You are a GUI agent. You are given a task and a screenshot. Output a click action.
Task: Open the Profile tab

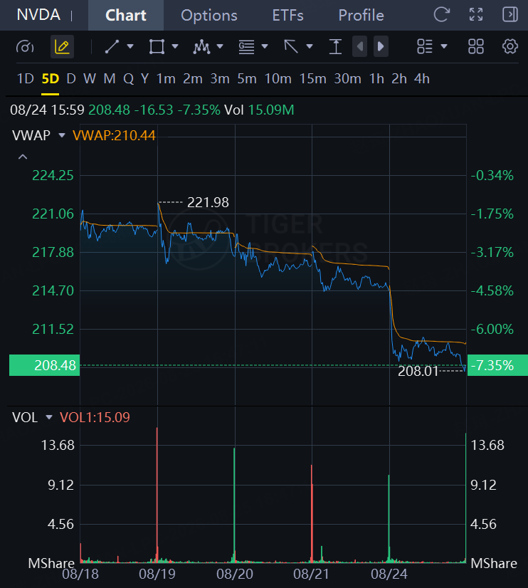tap(361, 16)
